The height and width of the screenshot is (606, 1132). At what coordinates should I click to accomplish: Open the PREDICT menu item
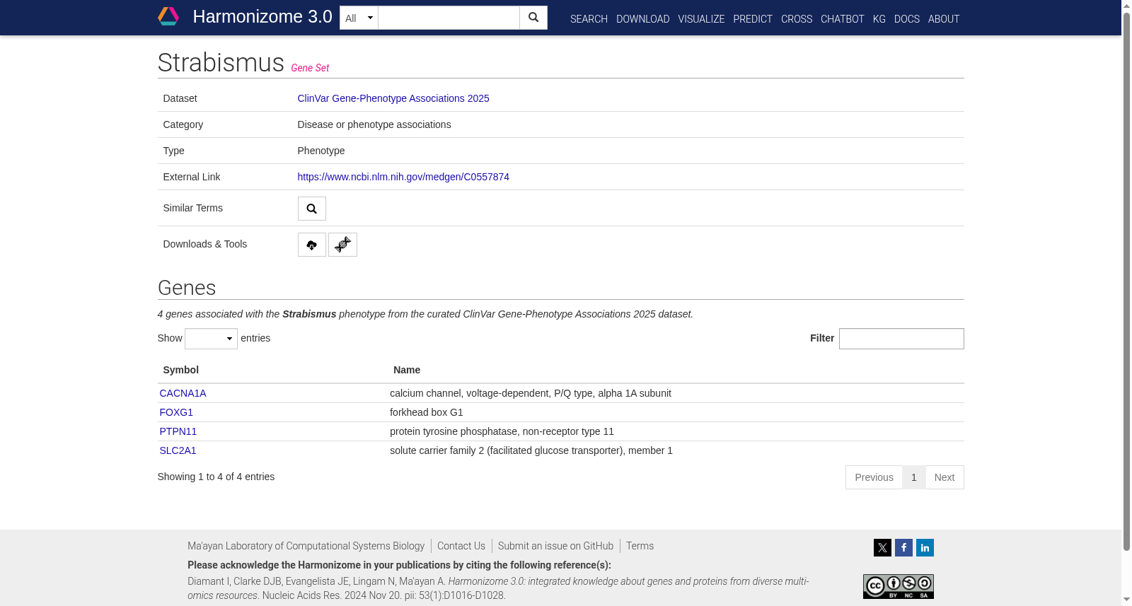pos(753,19)
